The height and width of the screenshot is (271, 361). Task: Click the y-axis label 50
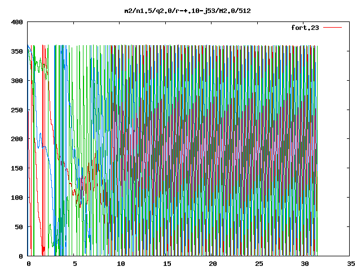click(x=19, y=227)
